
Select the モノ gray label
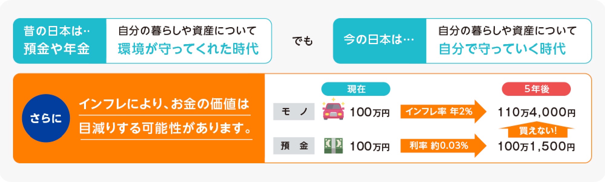294,112
